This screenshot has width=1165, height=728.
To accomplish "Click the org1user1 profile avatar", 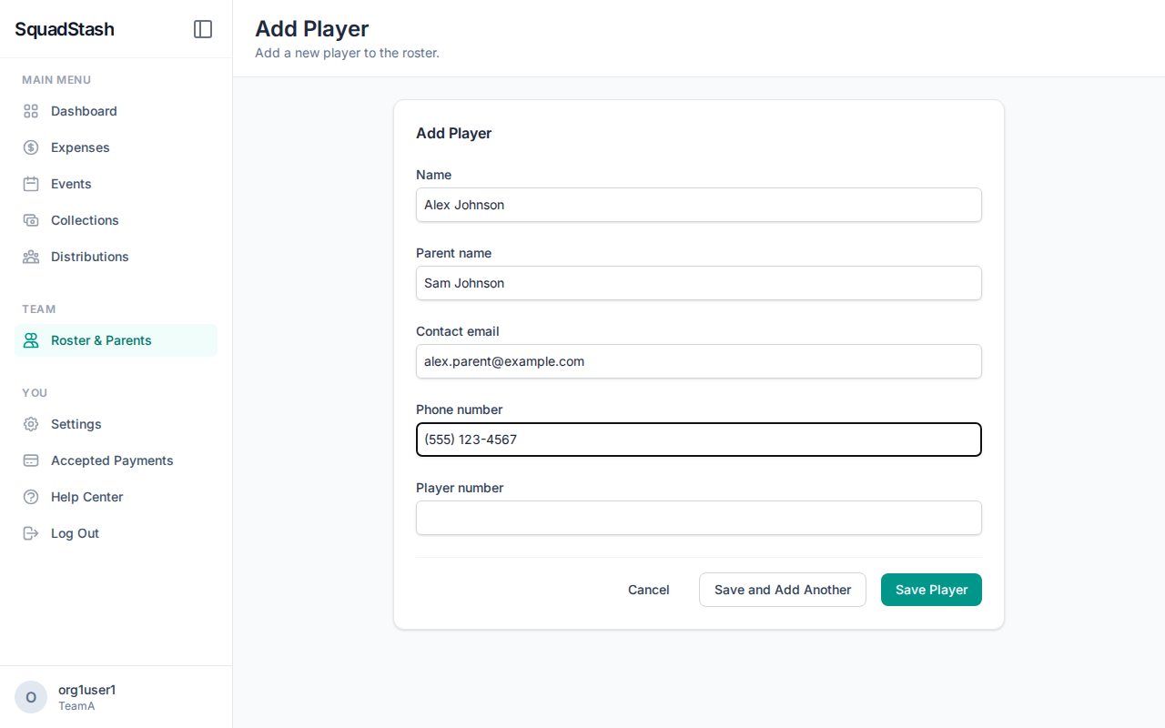I will point(30,697).
